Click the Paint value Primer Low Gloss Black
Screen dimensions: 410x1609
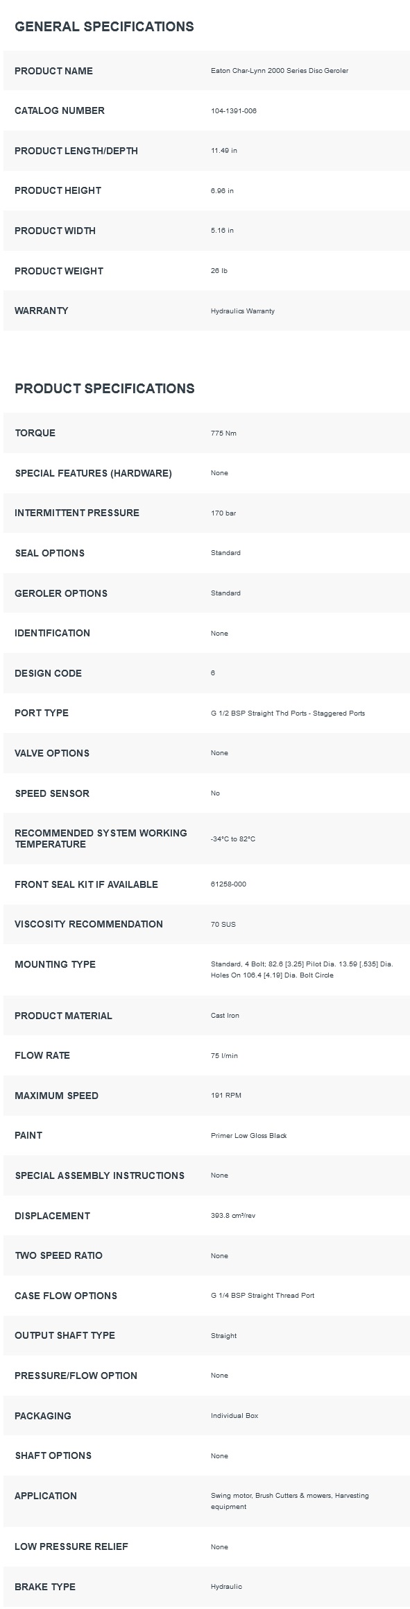(x=248, y=1135)
